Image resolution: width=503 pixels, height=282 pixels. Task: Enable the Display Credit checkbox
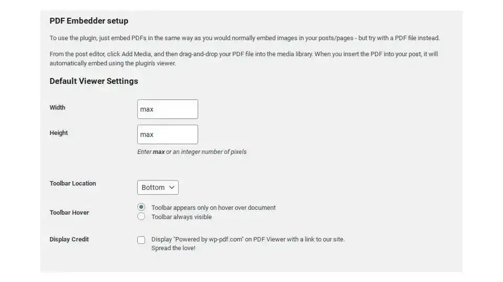[x=141, y=240]
